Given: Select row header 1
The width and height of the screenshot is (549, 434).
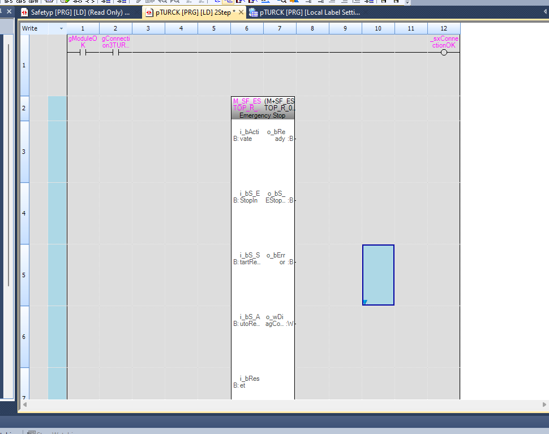Looking at the screenshot, I should [x=24, y=65].
